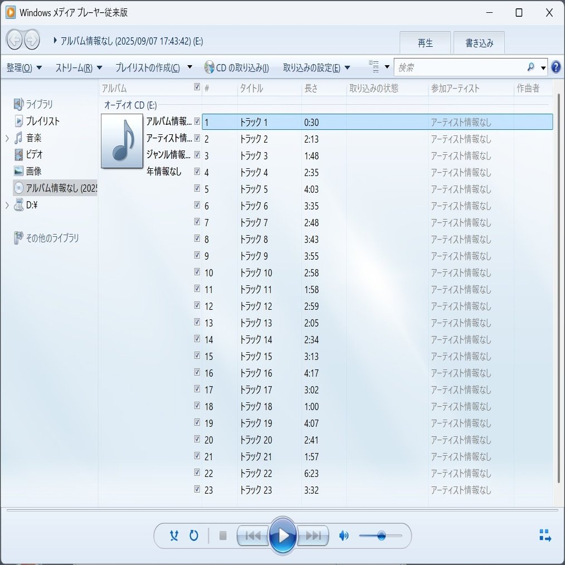
Task: Expand the D:¥ tree node
Action: (7, 206)
